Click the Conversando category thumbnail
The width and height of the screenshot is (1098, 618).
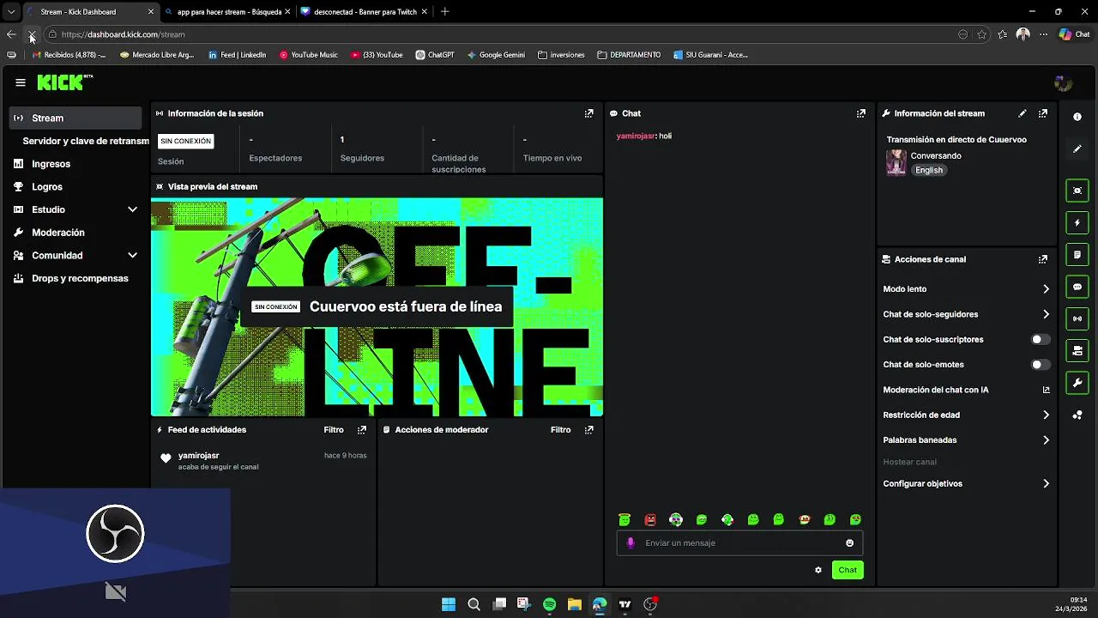click(x=896, y=163)
